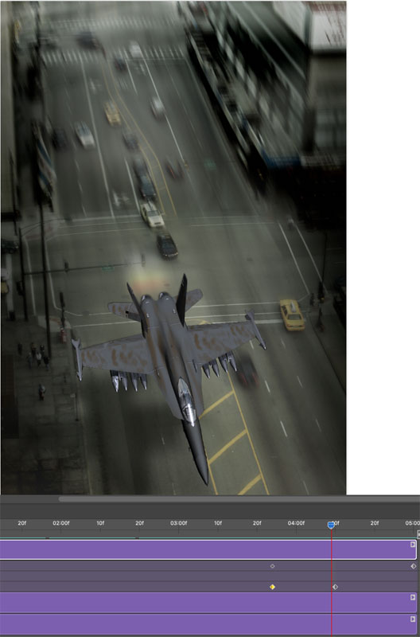The image size is (420, 637).
Task: Click the horizontal scrollbar below the image canvas
Action: (239, 499)
